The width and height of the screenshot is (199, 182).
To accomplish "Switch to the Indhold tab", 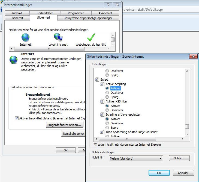I will pyautogui.click(x=17, y=13).
